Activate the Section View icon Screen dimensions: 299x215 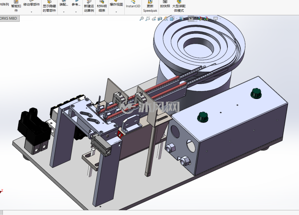point(160,19)
